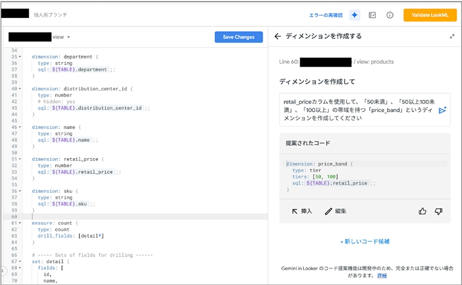Send the prompt with the paper-plane icon
This screenshot has height=285, width=462.
click(x=442, y=110)
